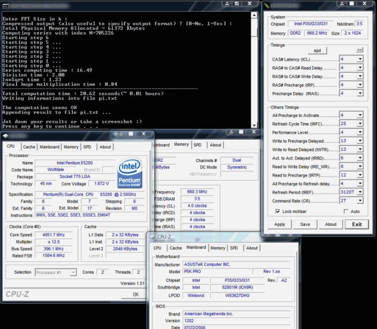The width and height of the screenshot is (377, 329).
Task: Open the Write to Precharge Delayed dropdown
Action: (360, 141)
